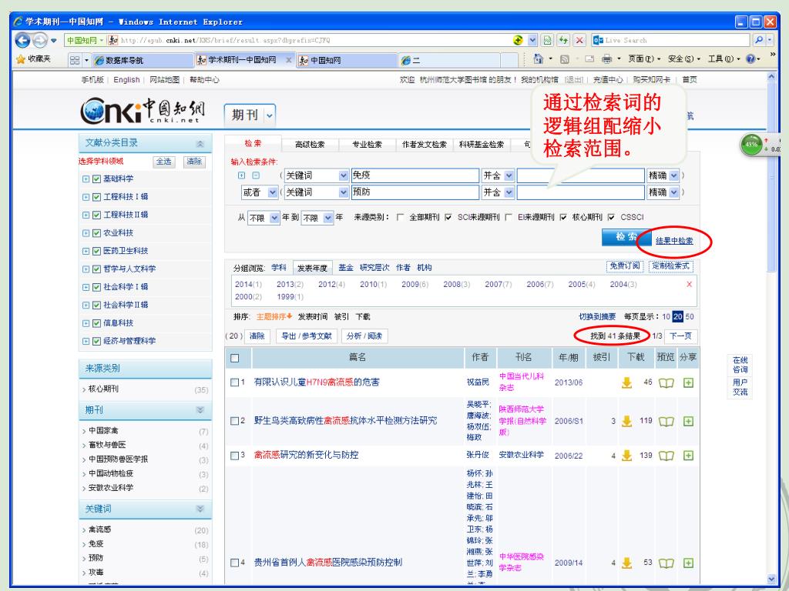Image resolution: width=789 pixels, height=591 pixels.
Task: Switch to the 高级检索 tab
Action: 310,144
